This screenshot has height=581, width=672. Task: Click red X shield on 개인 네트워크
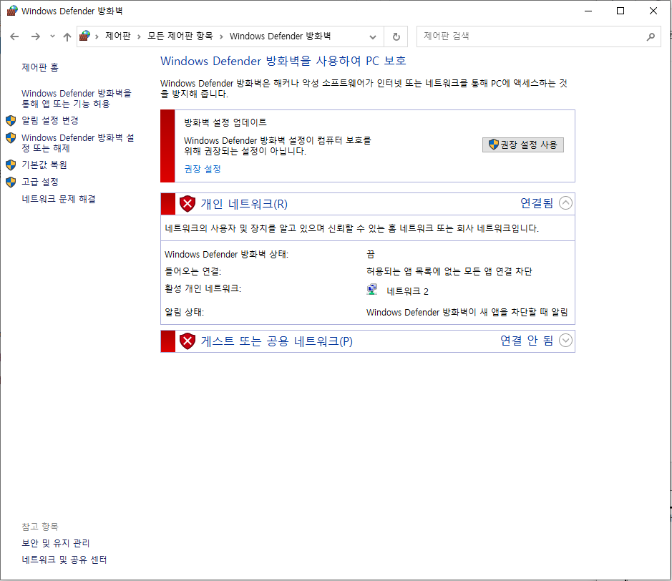click(188, 204)
